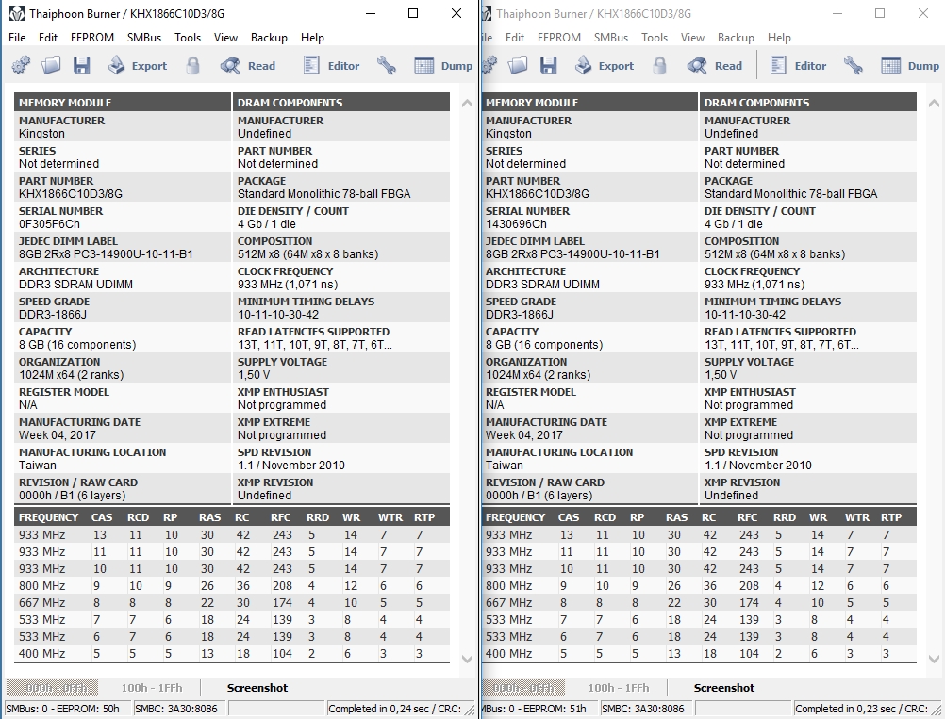945x719 pixels.
Task: Click 'SMBC: 3A30:8086' status in left window
Action: 176,709
